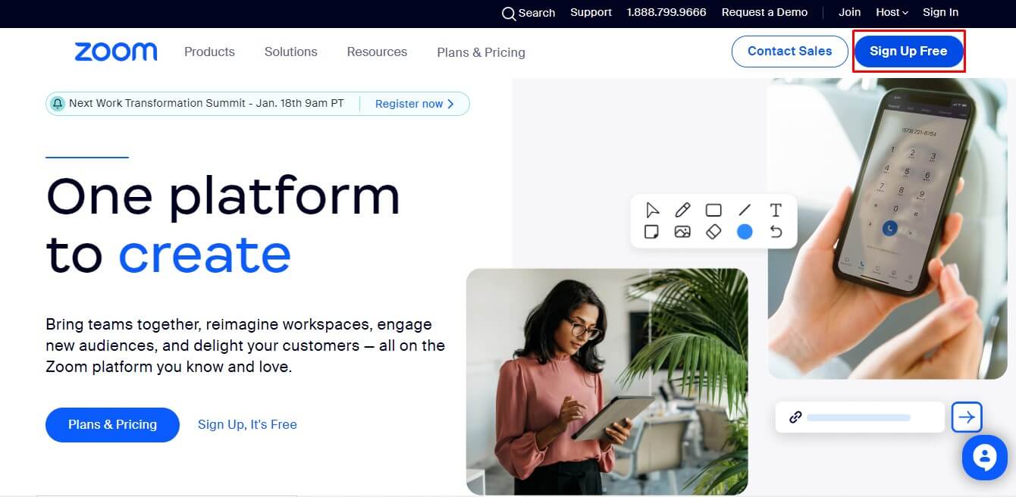Open the chat bot assistant bubble
The height and width of the screenshot is (497, 1016).
pos(984,458)
